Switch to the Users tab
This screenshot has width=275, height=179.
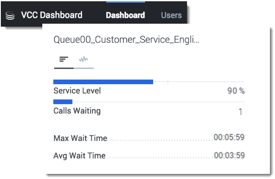click(171, 15)
